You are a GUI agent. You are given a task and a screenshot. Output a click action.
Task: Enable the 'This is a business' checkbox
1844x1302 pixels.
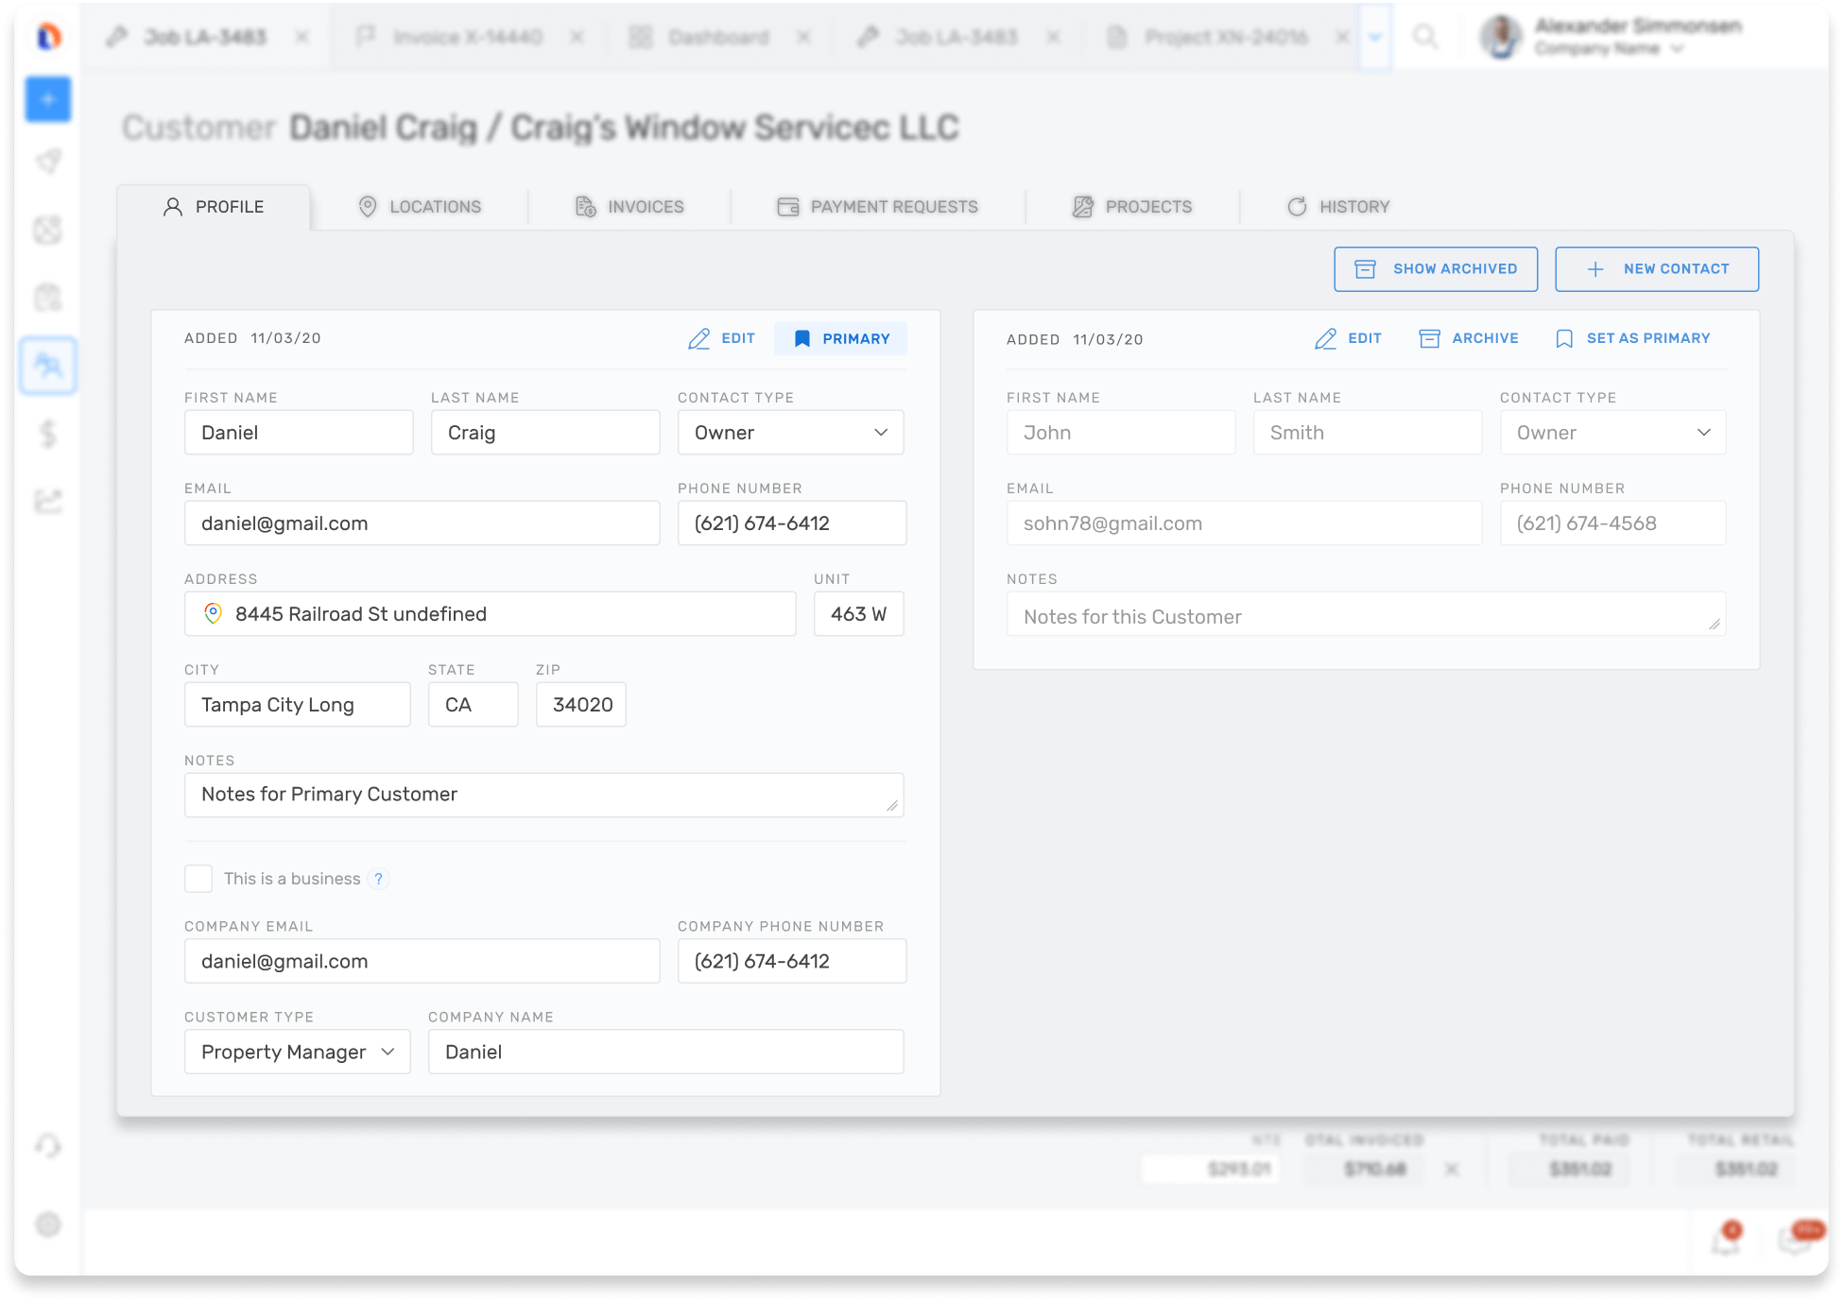(x=198, y=878)
